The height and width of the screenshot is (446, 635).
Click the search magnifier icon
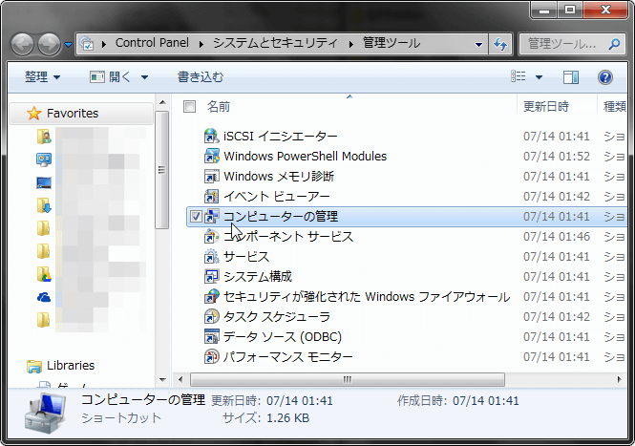pos(614,44)
